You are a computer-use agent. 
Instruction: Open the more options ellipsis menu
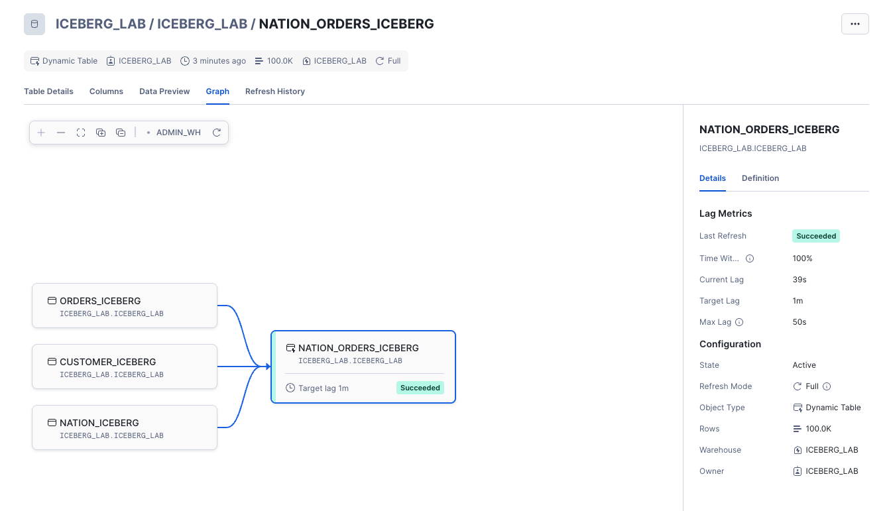tap(855, 24)
